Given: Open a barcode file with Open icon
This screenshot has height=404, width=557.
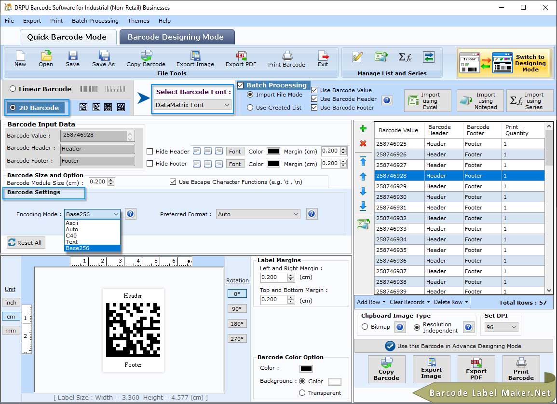Looking at the screenshot, I should click(x=46, y=59).
